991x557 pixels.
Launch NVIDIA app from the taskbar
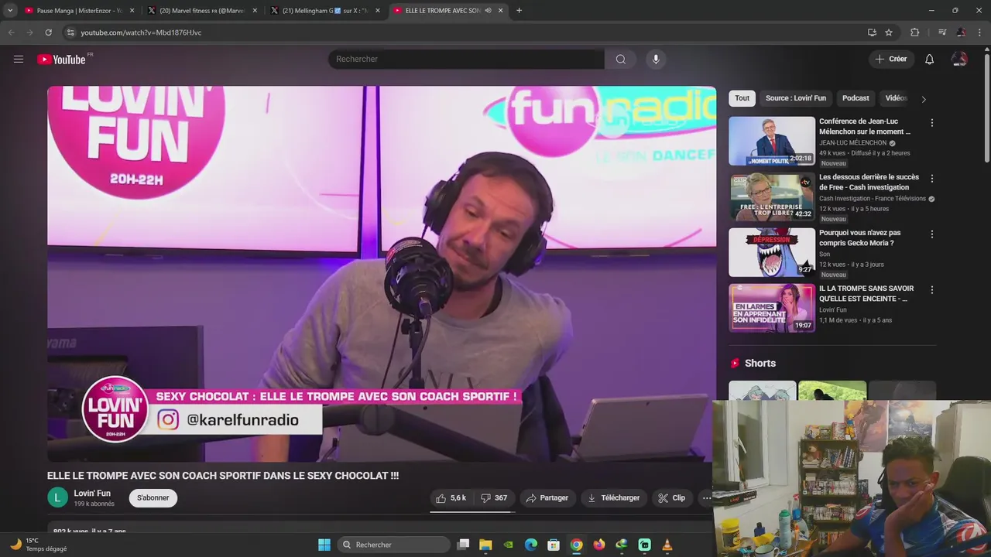pyautogui.click(x=508, y=545)
